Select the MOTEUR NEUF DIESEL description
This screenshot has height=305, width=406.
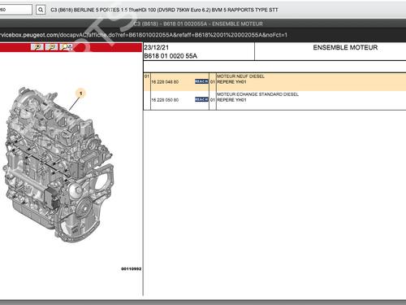(240, 76)
